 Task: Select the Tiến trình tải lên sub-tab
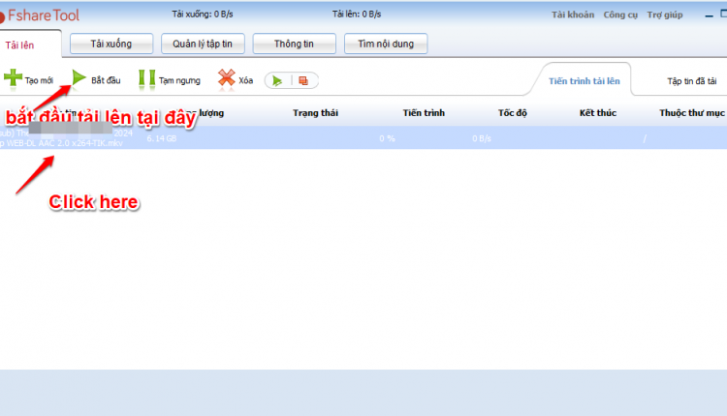585,81
